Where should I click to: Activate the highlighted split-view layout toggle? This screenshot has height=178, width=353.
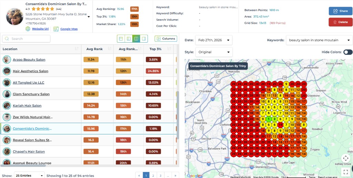[136, 38]
